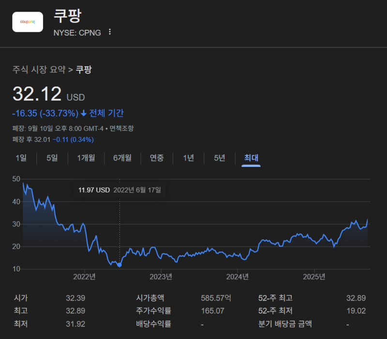Click the 50 y-axis label
Image resolution: width=387 pixels, height=339 pixels.
tap(16, 179)
